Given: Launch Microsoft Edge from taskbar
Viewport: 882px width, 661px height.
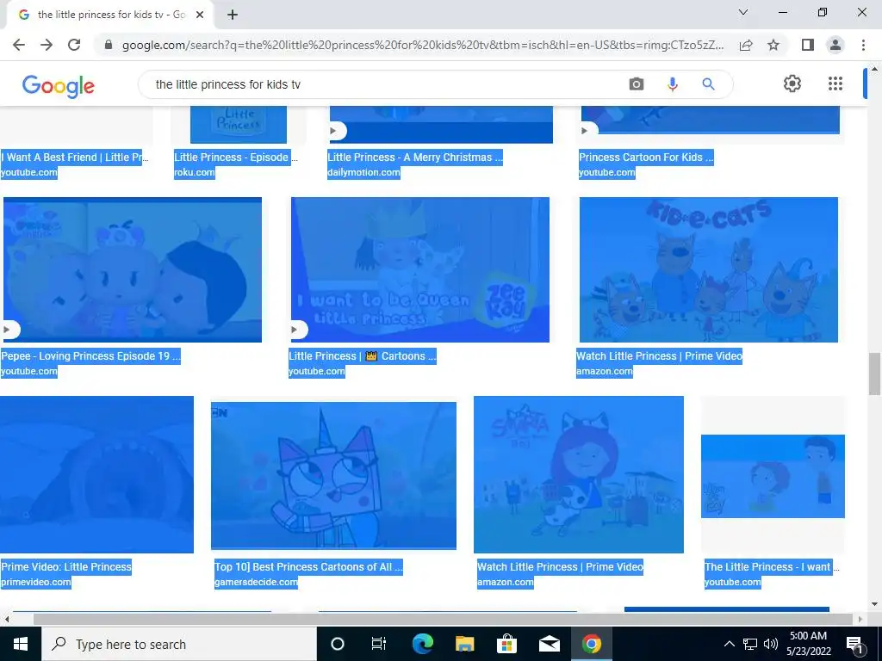Looking at the screenshot, I should pyautogui.click(x=422, y=644).
